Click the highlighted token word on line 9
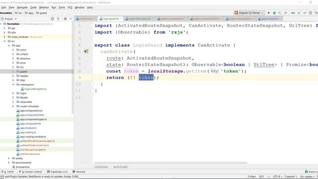 (146, 78)
